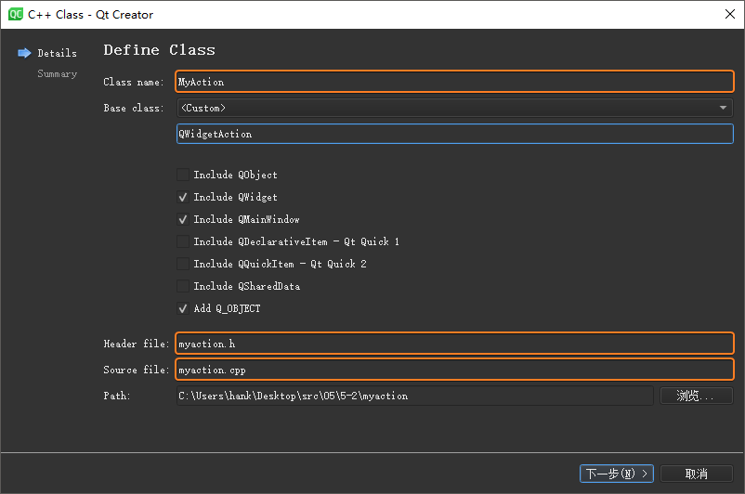Viewport: 745px width, 494px height.
Task: Select the Summary step in sidebar
Action: pos(57,73)
